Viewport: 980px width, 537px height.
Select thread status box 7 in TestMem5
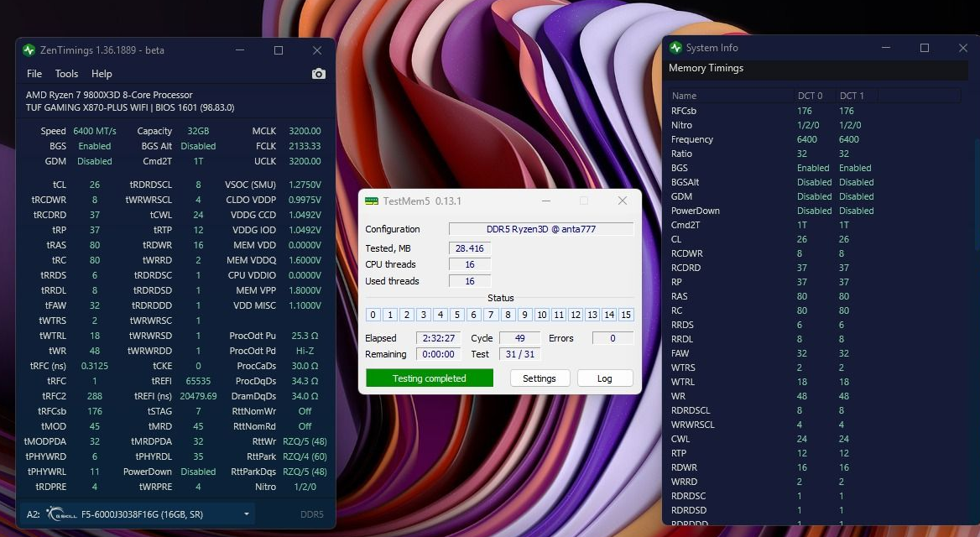(491, 315)
